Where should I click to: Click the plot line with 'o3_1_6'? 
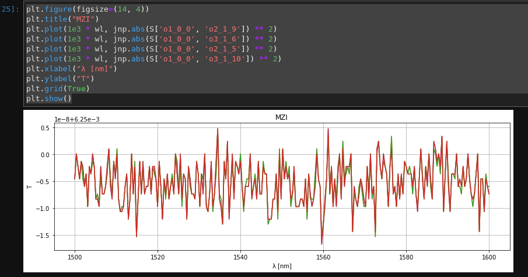[152, 39]
